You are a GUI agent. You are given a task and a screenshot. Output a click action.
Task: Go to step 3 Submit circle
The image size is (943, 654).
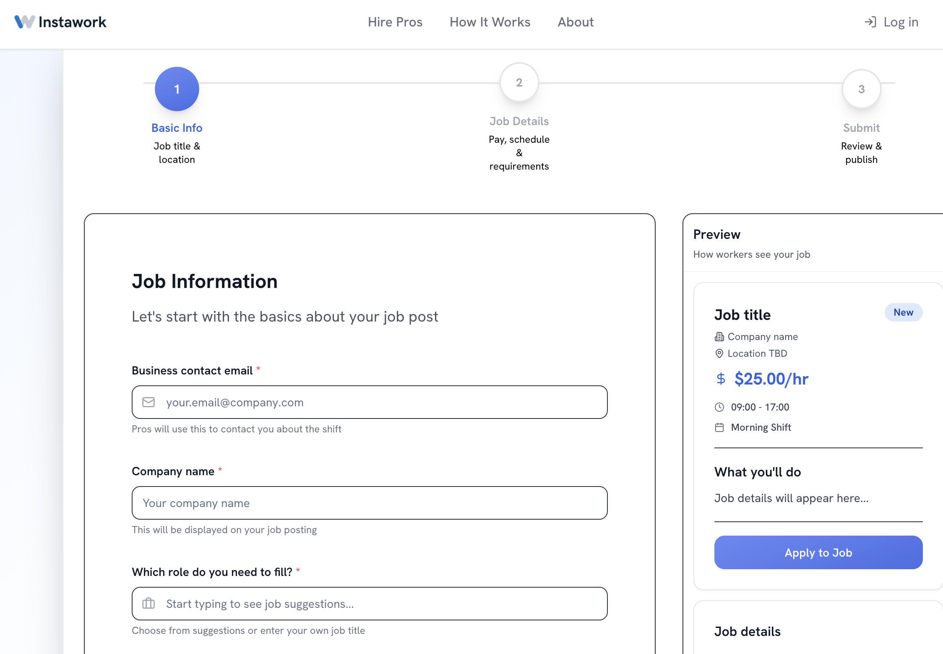(x=862, y=89)
